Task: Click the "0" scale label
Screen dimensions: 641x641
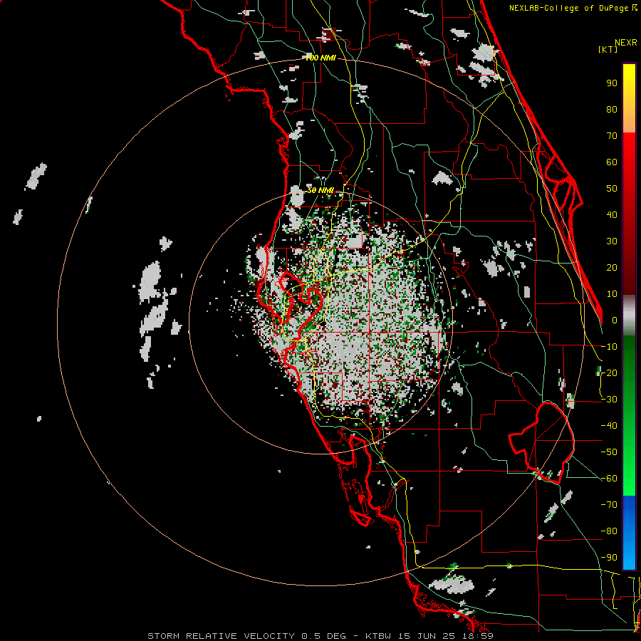Action: tap(615, 320)
